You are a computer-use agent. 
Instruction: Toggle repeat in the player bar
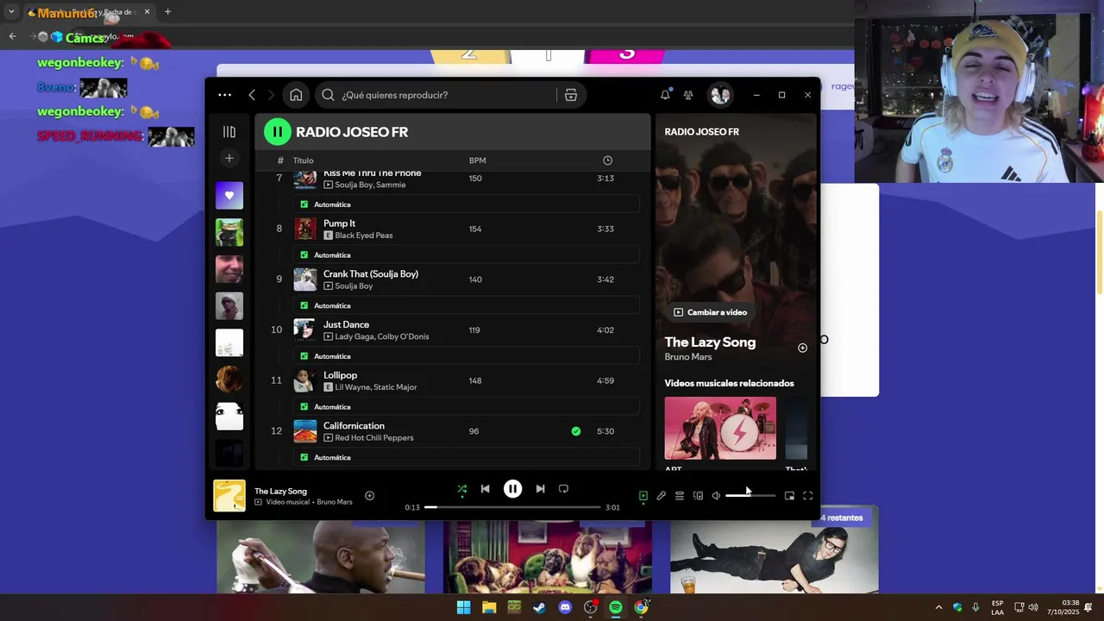coord(563,489)
